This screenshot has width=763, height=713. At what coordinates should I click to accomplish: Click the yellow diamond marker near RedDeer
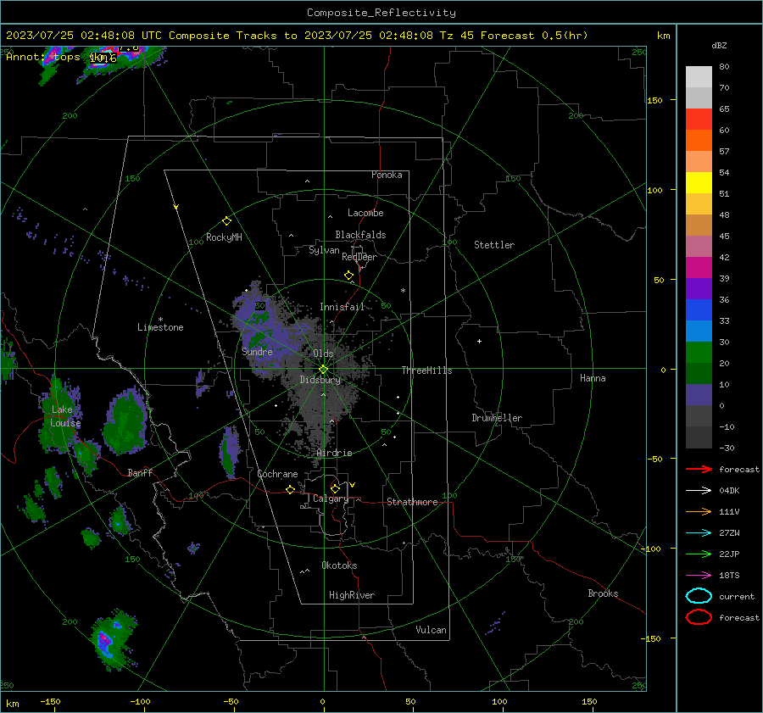(x=349, y=276)
